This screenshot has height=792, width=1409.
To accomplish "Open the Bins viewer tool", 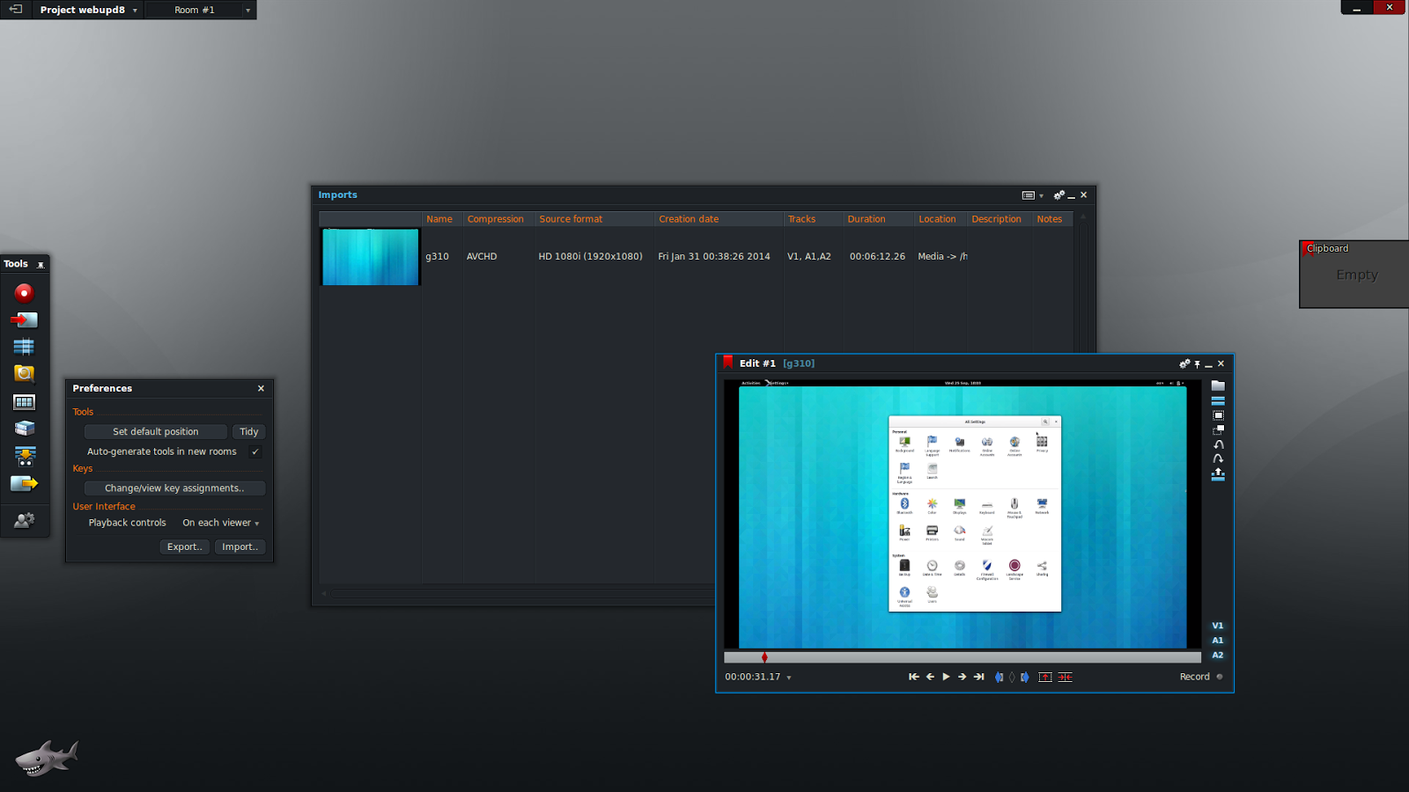I will click(24, 401).
